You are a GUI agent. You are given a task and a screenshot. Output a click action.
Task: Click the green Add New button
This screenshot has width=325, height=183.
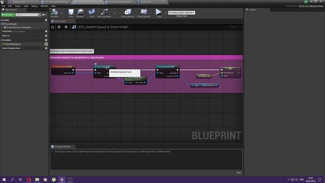[x=8, y=15]
